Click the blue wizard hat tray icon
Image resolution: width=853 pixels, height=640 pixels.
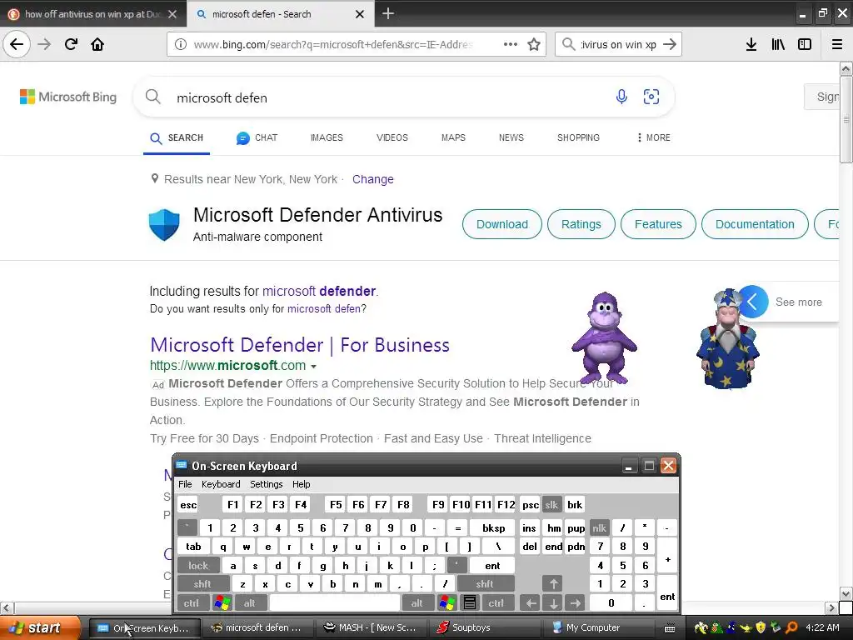point(731,627)
